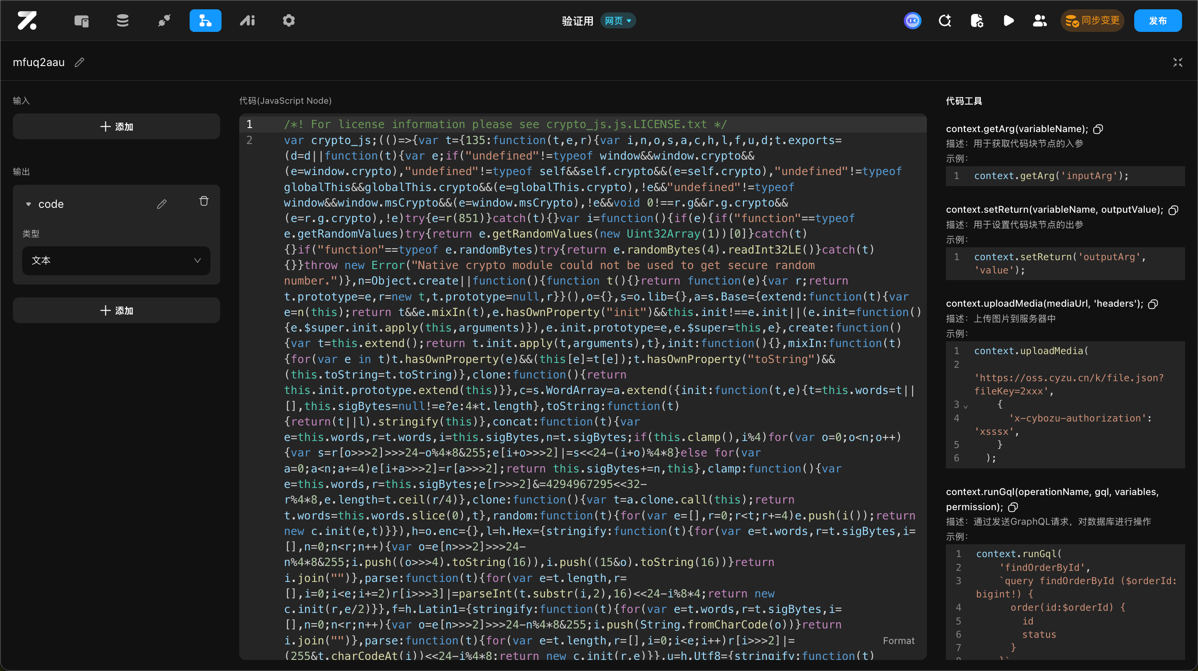Click the Format code button

[898, 640]
